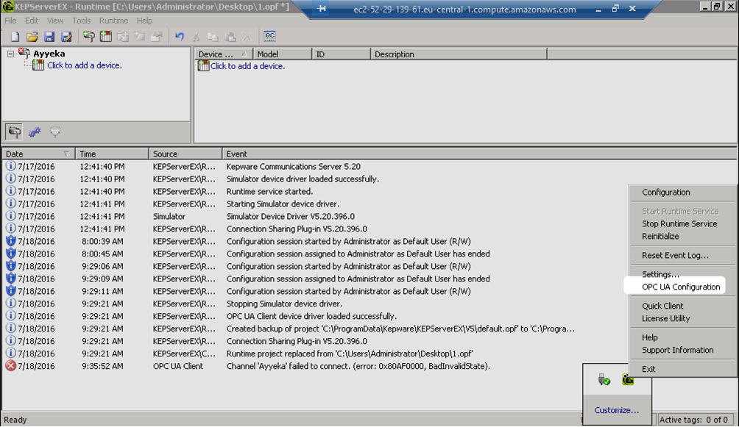This screenshot has width=739, height=427.
Task: Click the Save As toolbar icon
Action: [x=66, y=37]
